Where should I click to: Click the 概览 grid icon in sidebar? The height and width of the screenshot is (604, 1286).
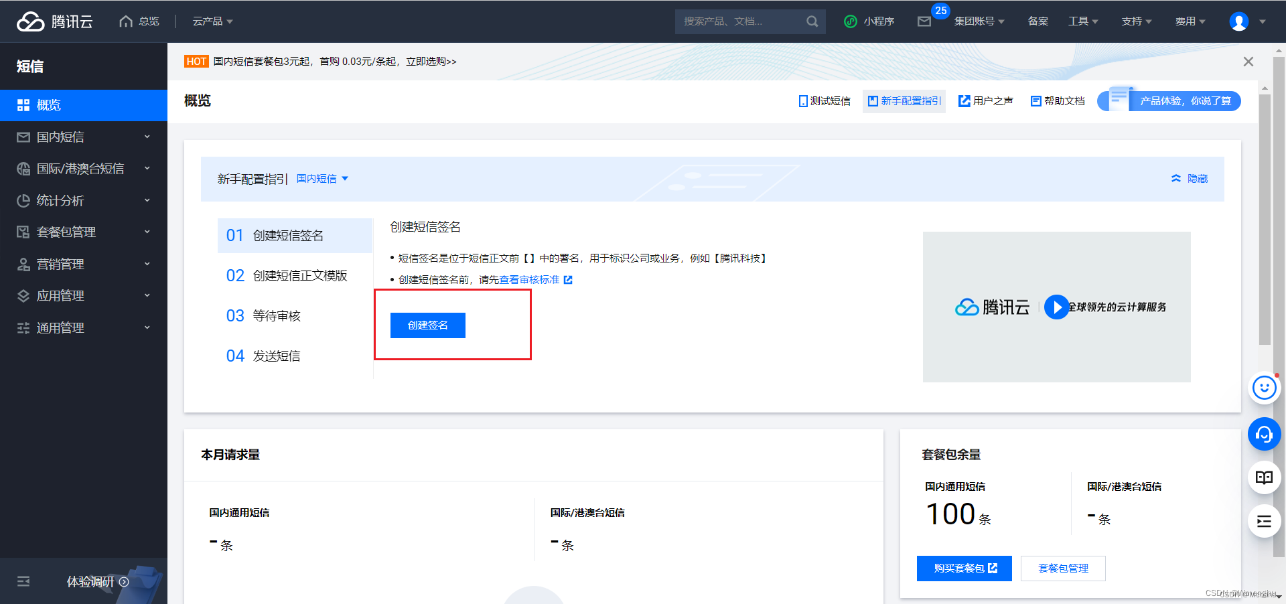tap(23, 105)
